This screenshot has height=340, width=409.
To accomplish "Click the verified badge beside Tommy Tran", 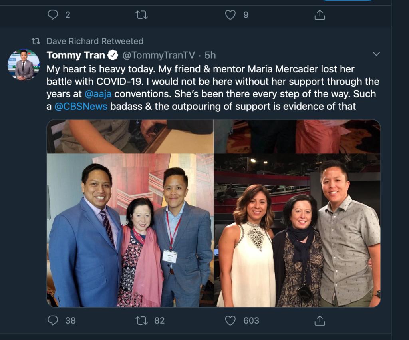I will pos(113,55).
